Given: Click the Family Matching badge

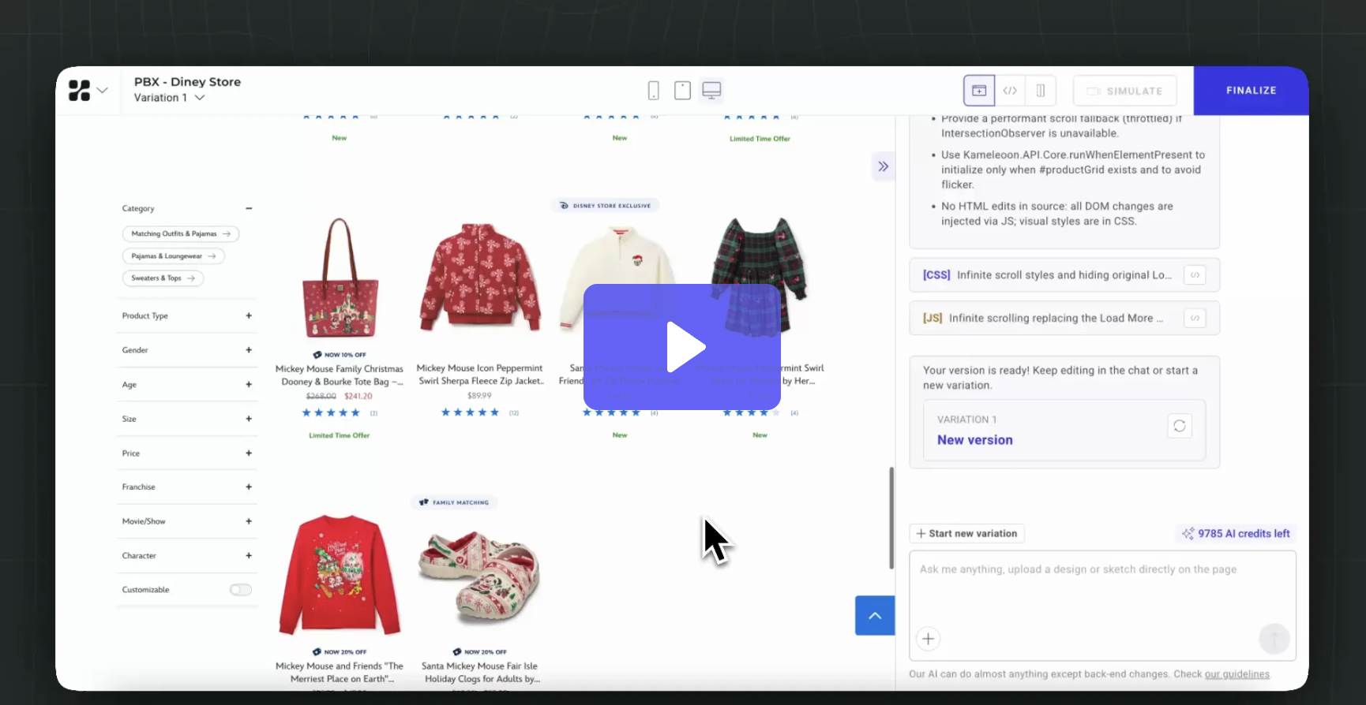Looking at the screenshot, I should point(454,502).
